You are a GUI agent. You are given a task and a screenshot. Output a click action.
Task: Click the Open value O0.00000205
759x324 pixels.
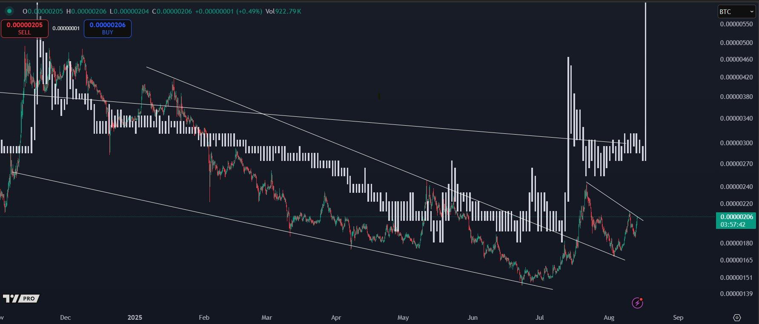[43, 11]
